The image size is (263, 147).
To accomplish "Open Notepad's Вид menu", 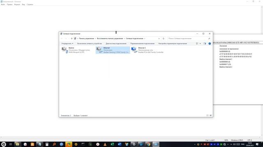I will tap(23, 4).
